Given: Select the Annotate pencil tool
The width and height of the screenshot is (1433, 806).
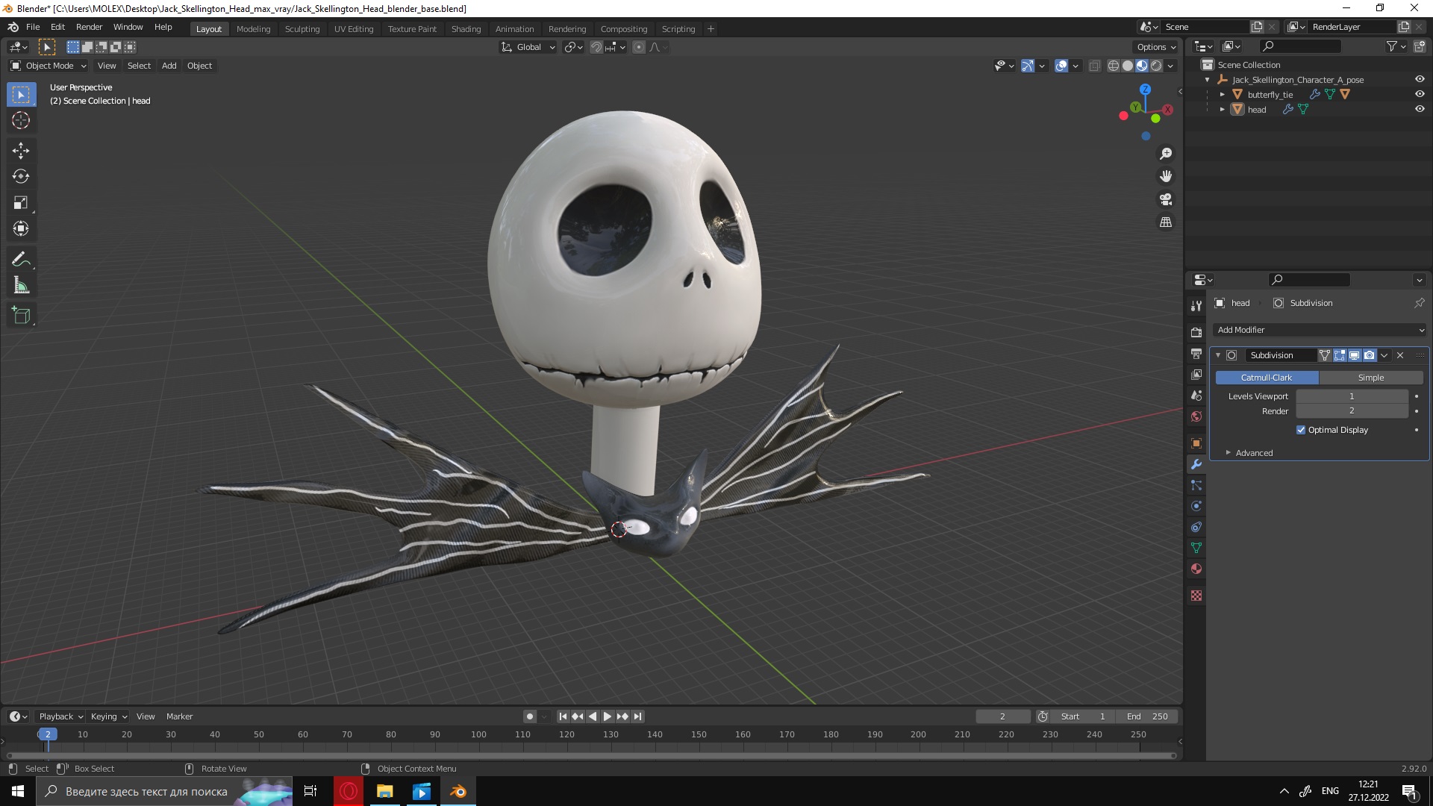Looking at the screenshot, I should point(21,260).
